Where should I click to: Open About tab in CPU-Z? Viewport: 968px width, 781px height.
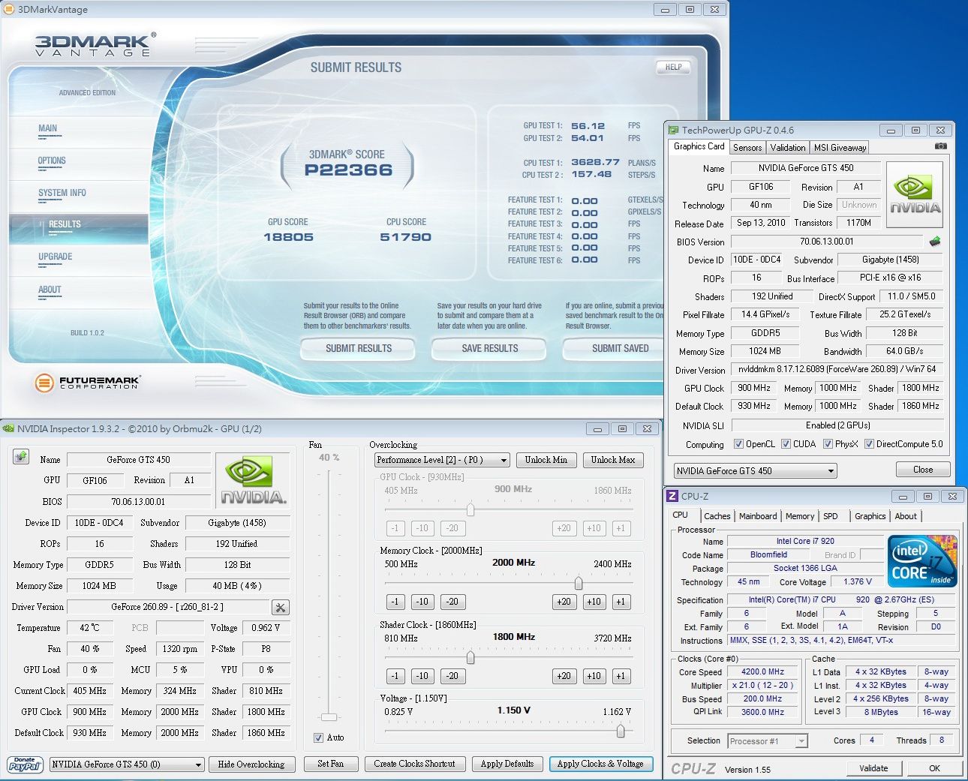coord(906,516)
